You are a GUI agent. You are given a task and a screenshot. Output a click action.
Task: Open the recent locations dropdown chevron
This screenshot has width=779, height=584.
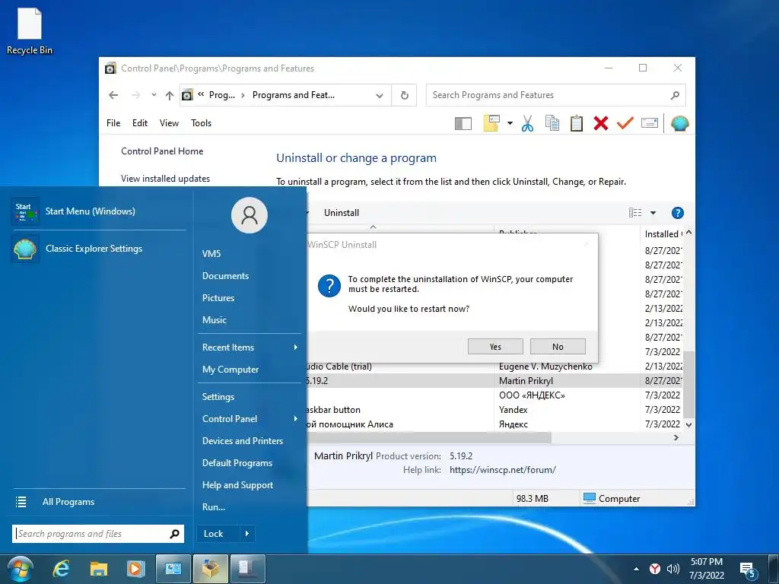[154, 95]
